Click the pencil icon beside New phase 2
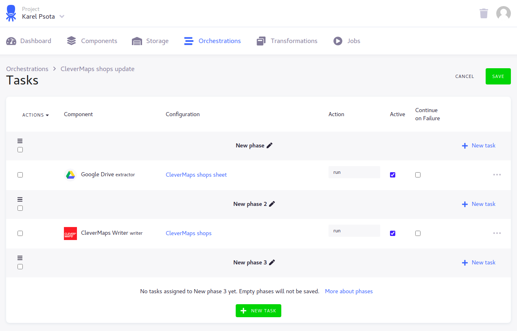The width and height of the screenshot is (517, 331). click(x=272, y=204)
